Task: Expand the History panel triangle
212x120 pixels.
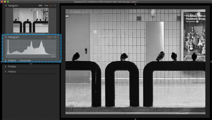Action: point(6,72)
